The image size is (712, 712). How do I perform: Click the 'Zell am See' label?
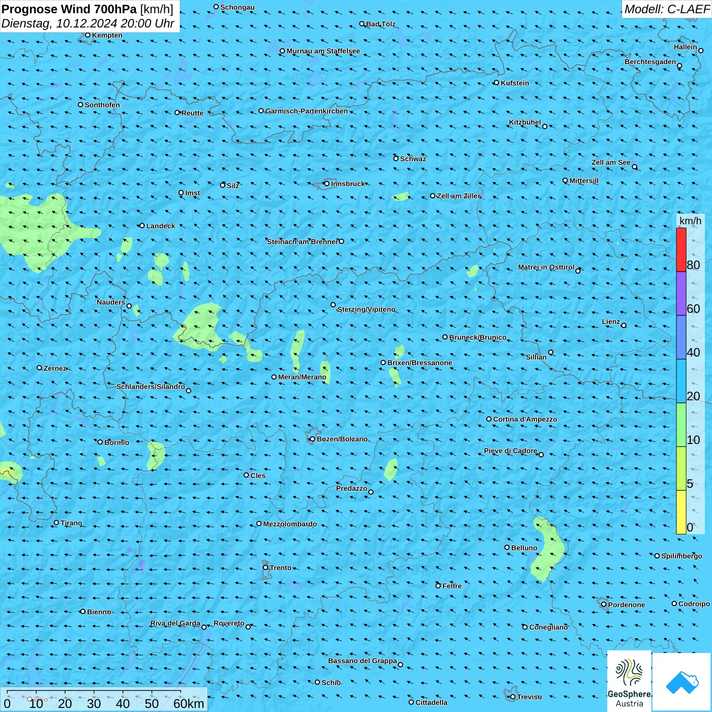coord(611,162)
